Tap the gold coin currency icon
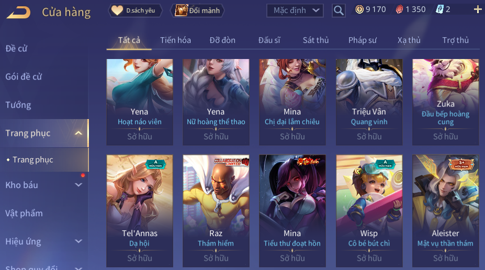 [359, 9]
